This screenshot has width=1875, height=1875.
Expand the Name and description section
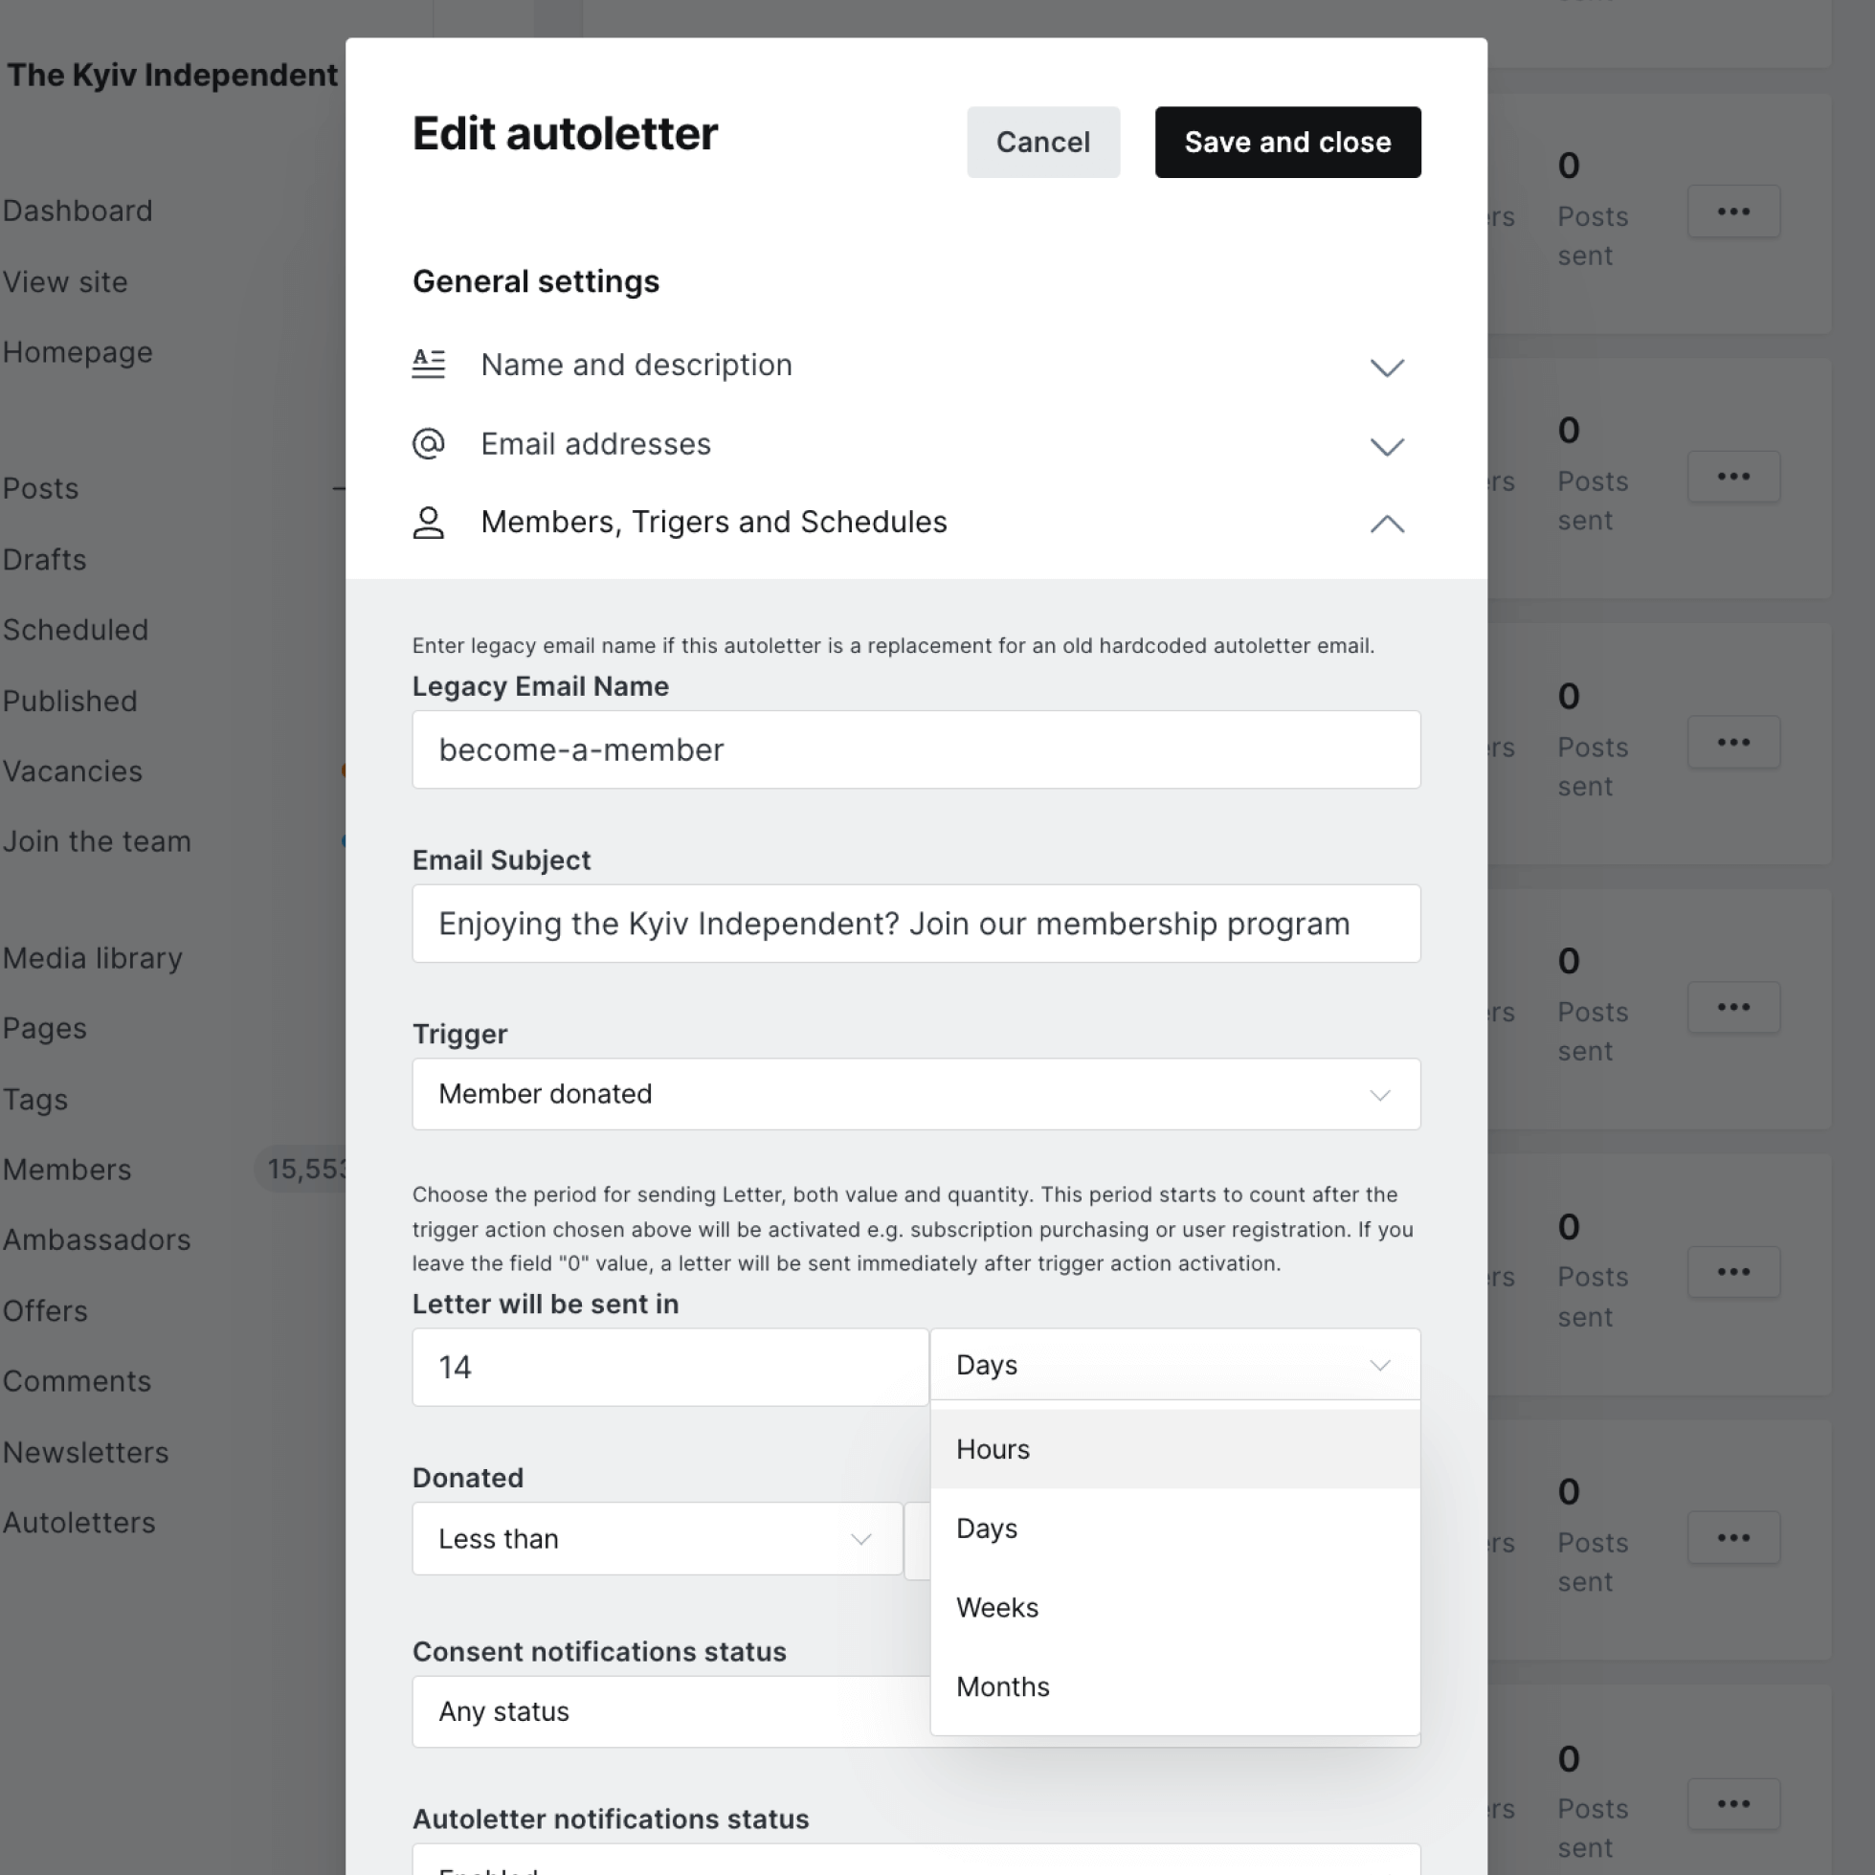coord(1386,367)
